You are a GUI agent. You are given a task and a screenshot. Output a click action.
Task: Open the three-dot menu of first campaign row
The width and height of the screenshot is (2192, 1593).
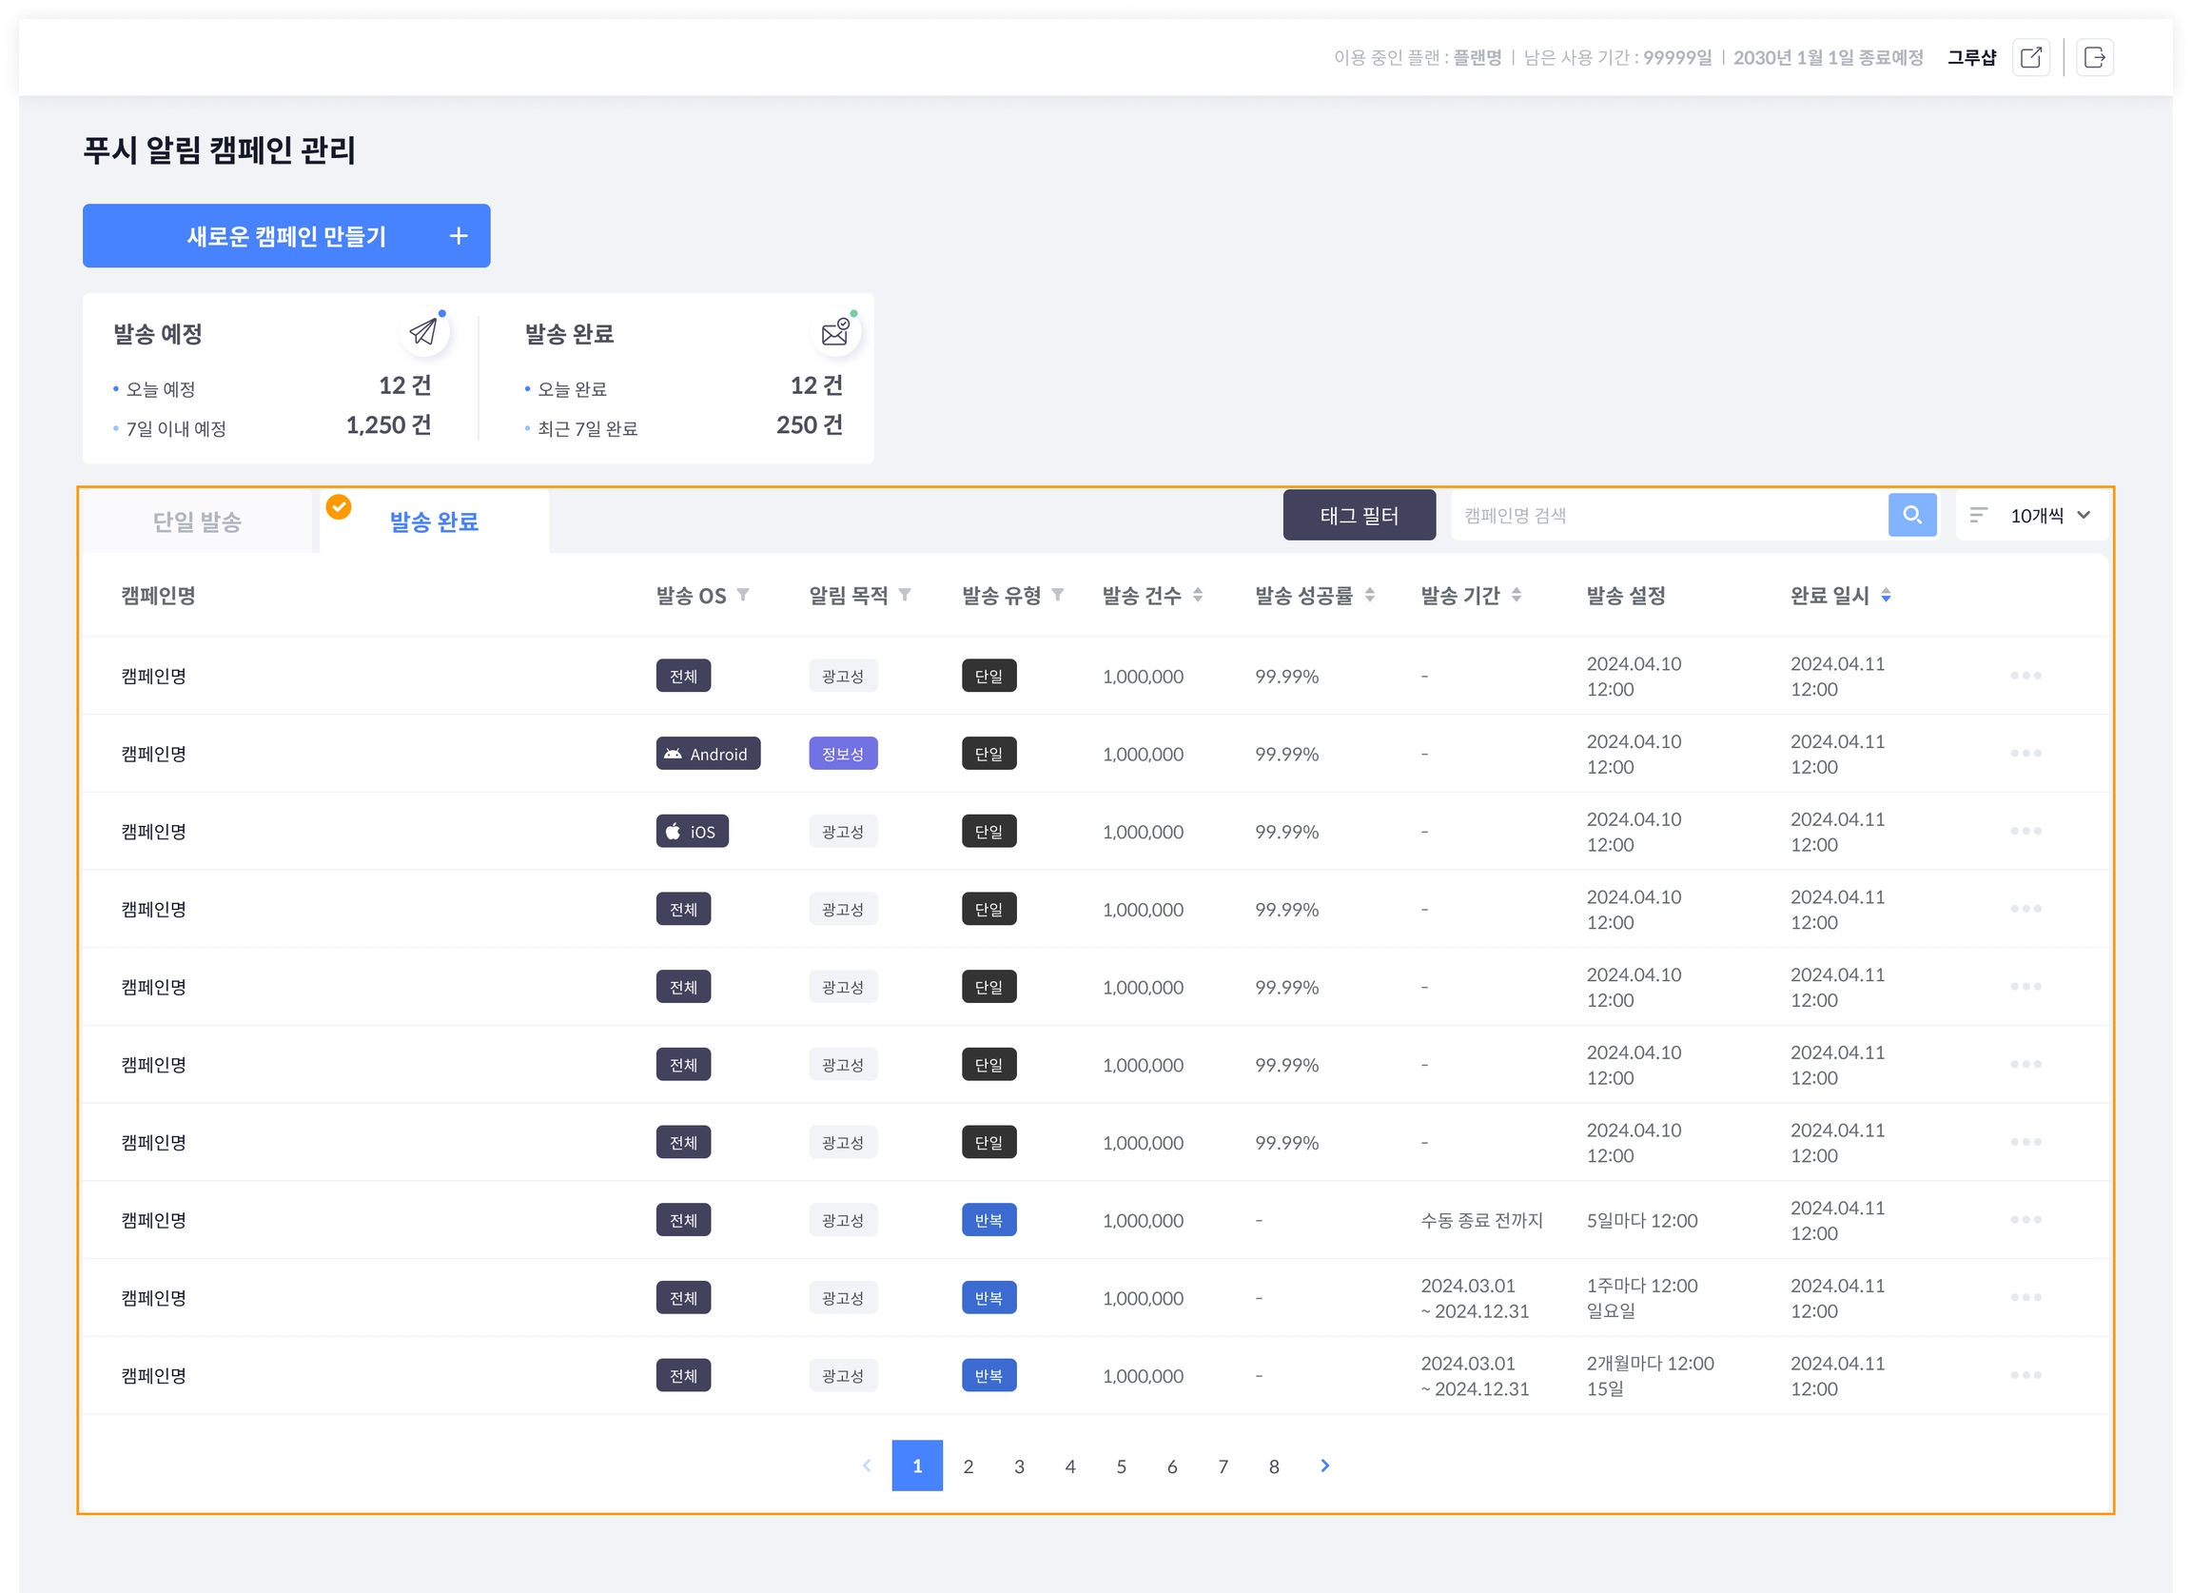2025,676
